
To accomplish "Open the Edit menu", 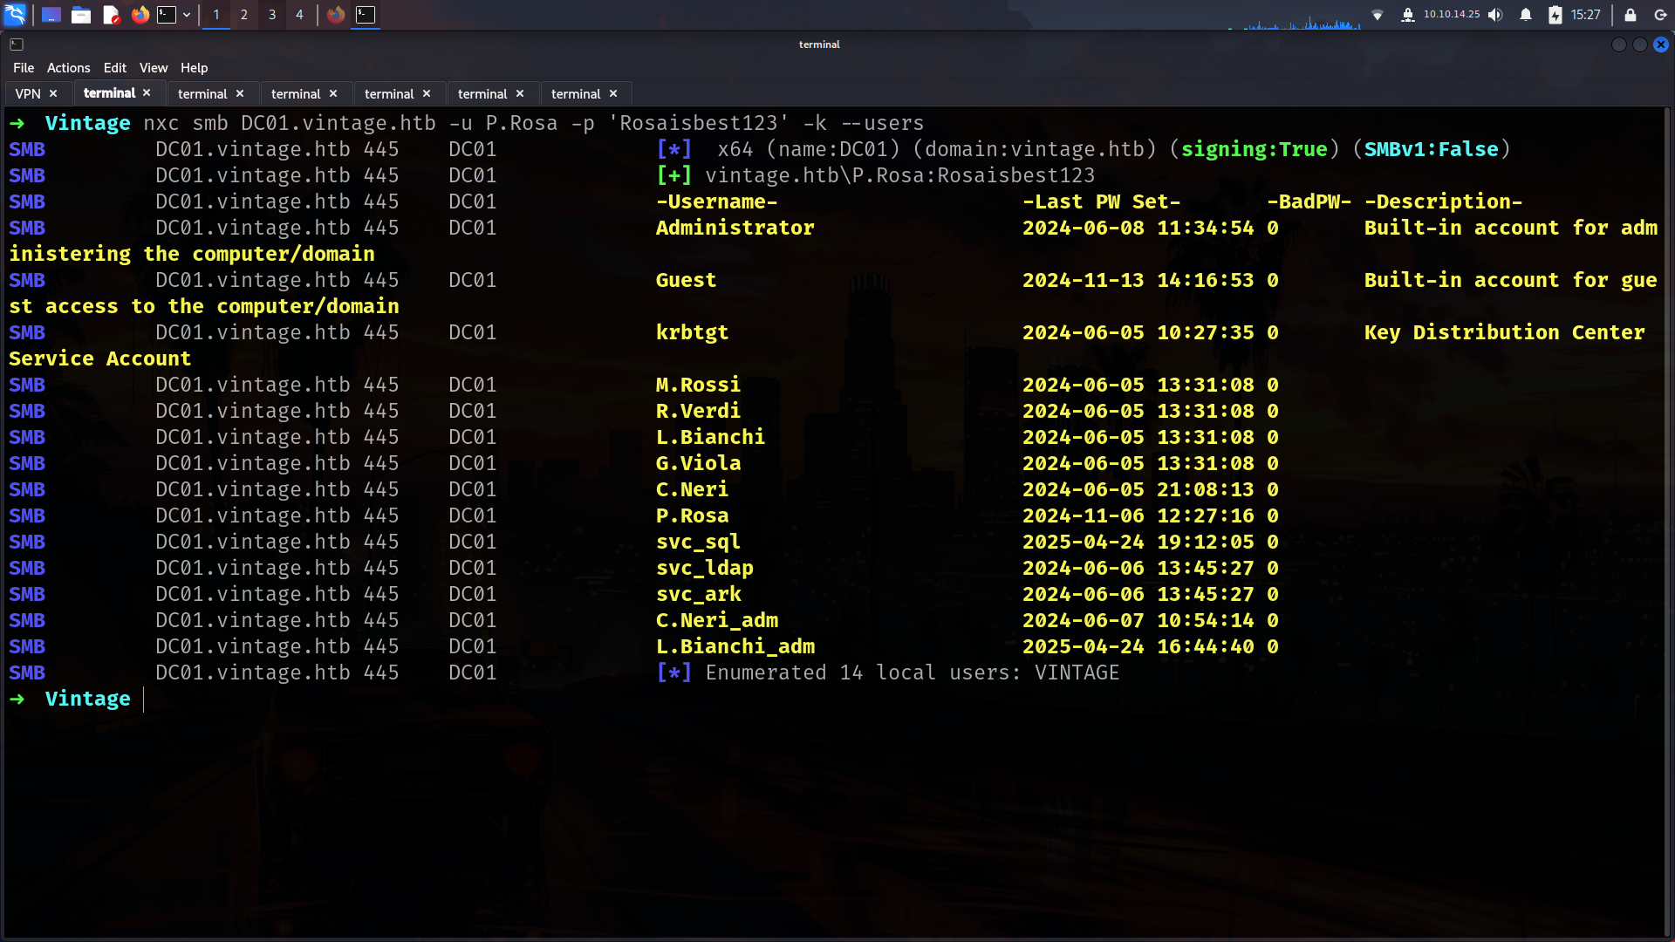I will (115, 68).
